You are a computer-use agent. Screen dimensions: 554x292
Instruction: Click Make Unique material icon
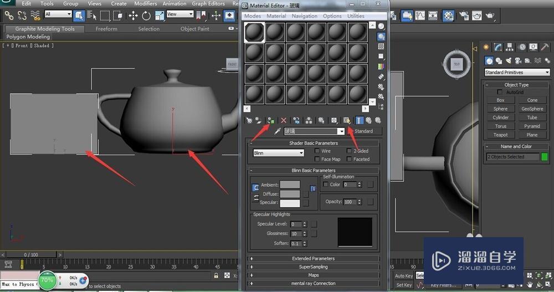tap(309, 121)
